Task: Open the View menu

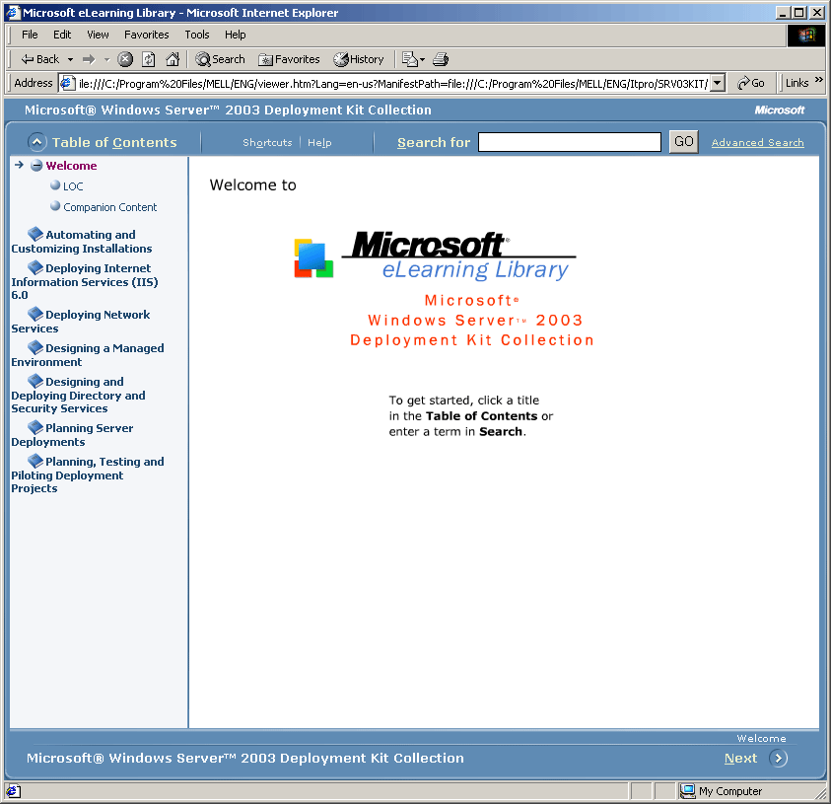Action: 98,35
